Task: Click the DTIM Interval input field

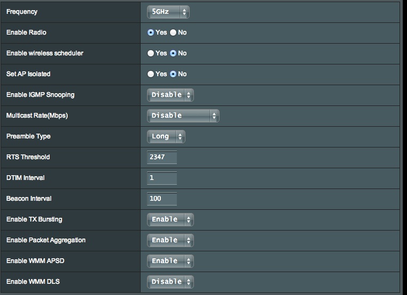Action: click(161, 178)
